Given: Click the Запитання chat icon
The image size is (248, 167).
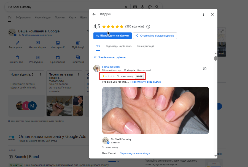Looking at the screenshot, I should [x=78, y=57].
